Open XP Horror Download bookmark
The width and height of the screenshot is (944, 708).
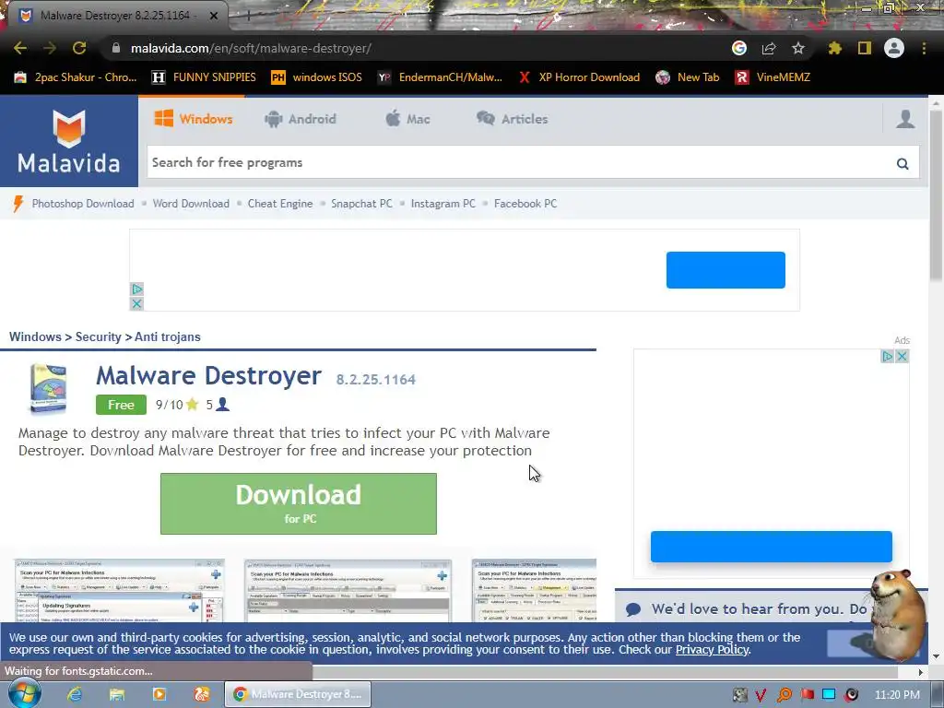click(579, 77)
